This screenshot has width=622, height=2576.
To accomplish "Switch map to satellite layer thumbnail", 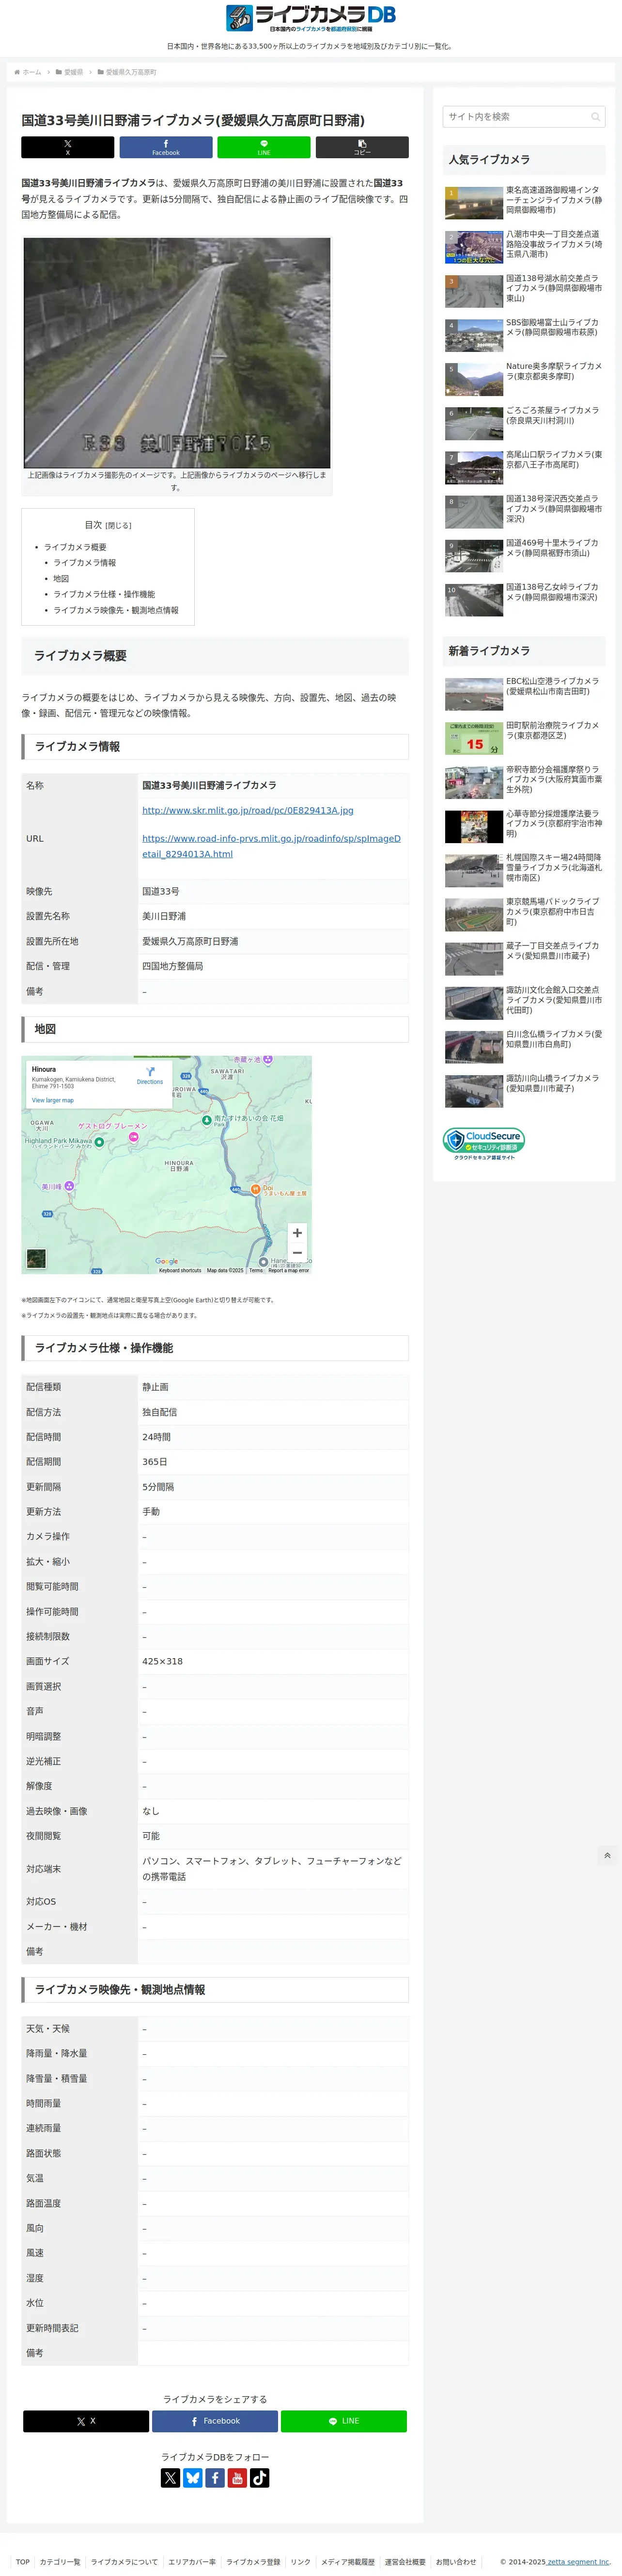I will [x=36, y=1258].
